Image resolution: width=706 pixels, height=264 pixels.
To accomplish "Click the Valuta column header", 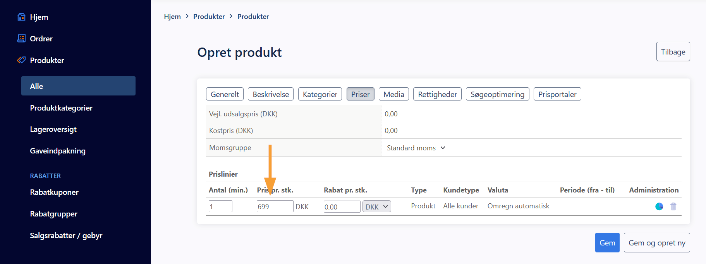I will [x=498, y=190].
